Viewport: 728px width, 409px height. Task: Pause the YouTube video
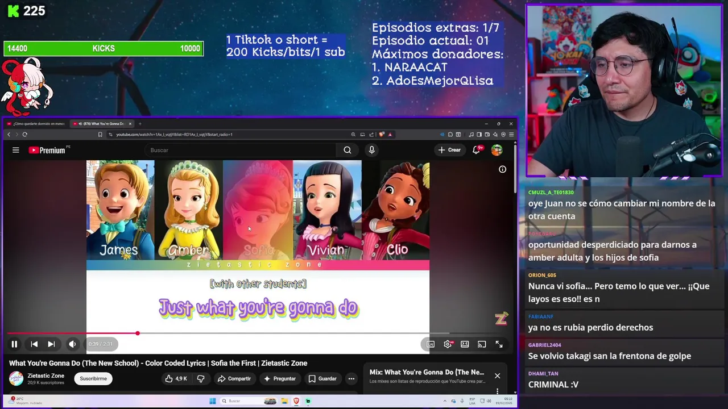tap(14, 344)
